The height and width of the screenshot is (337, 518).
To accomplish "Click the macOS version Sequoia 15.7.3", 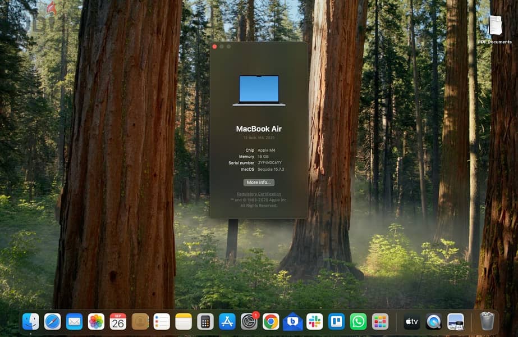I will [271, 169].
